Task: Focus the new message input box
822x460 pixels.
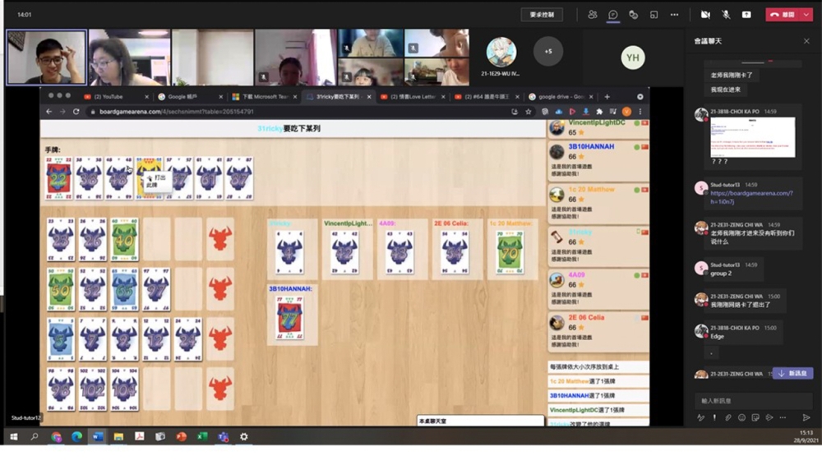Action: coord(753,401)
